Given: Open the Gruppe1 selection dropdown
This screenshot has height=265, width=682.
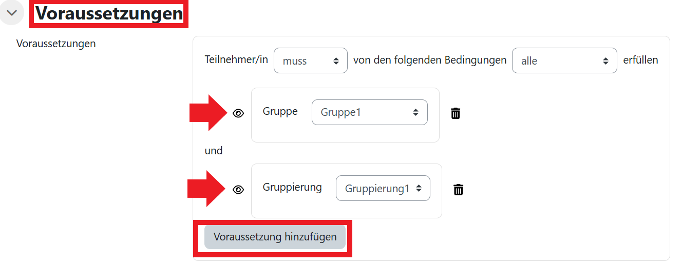Looking at the screenshot, I should [369, 112].
